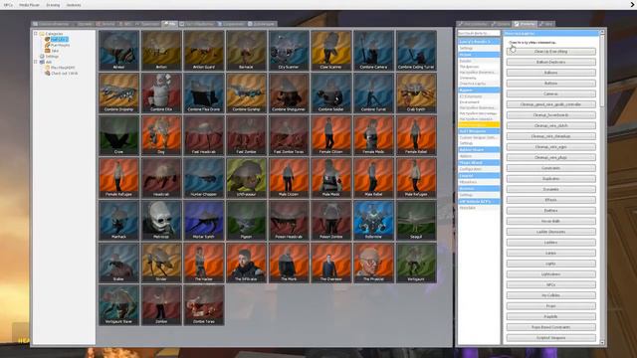Choose the Strider NPC tile
The height and width of the screenshot is (358, 637).
click(161, 263)
